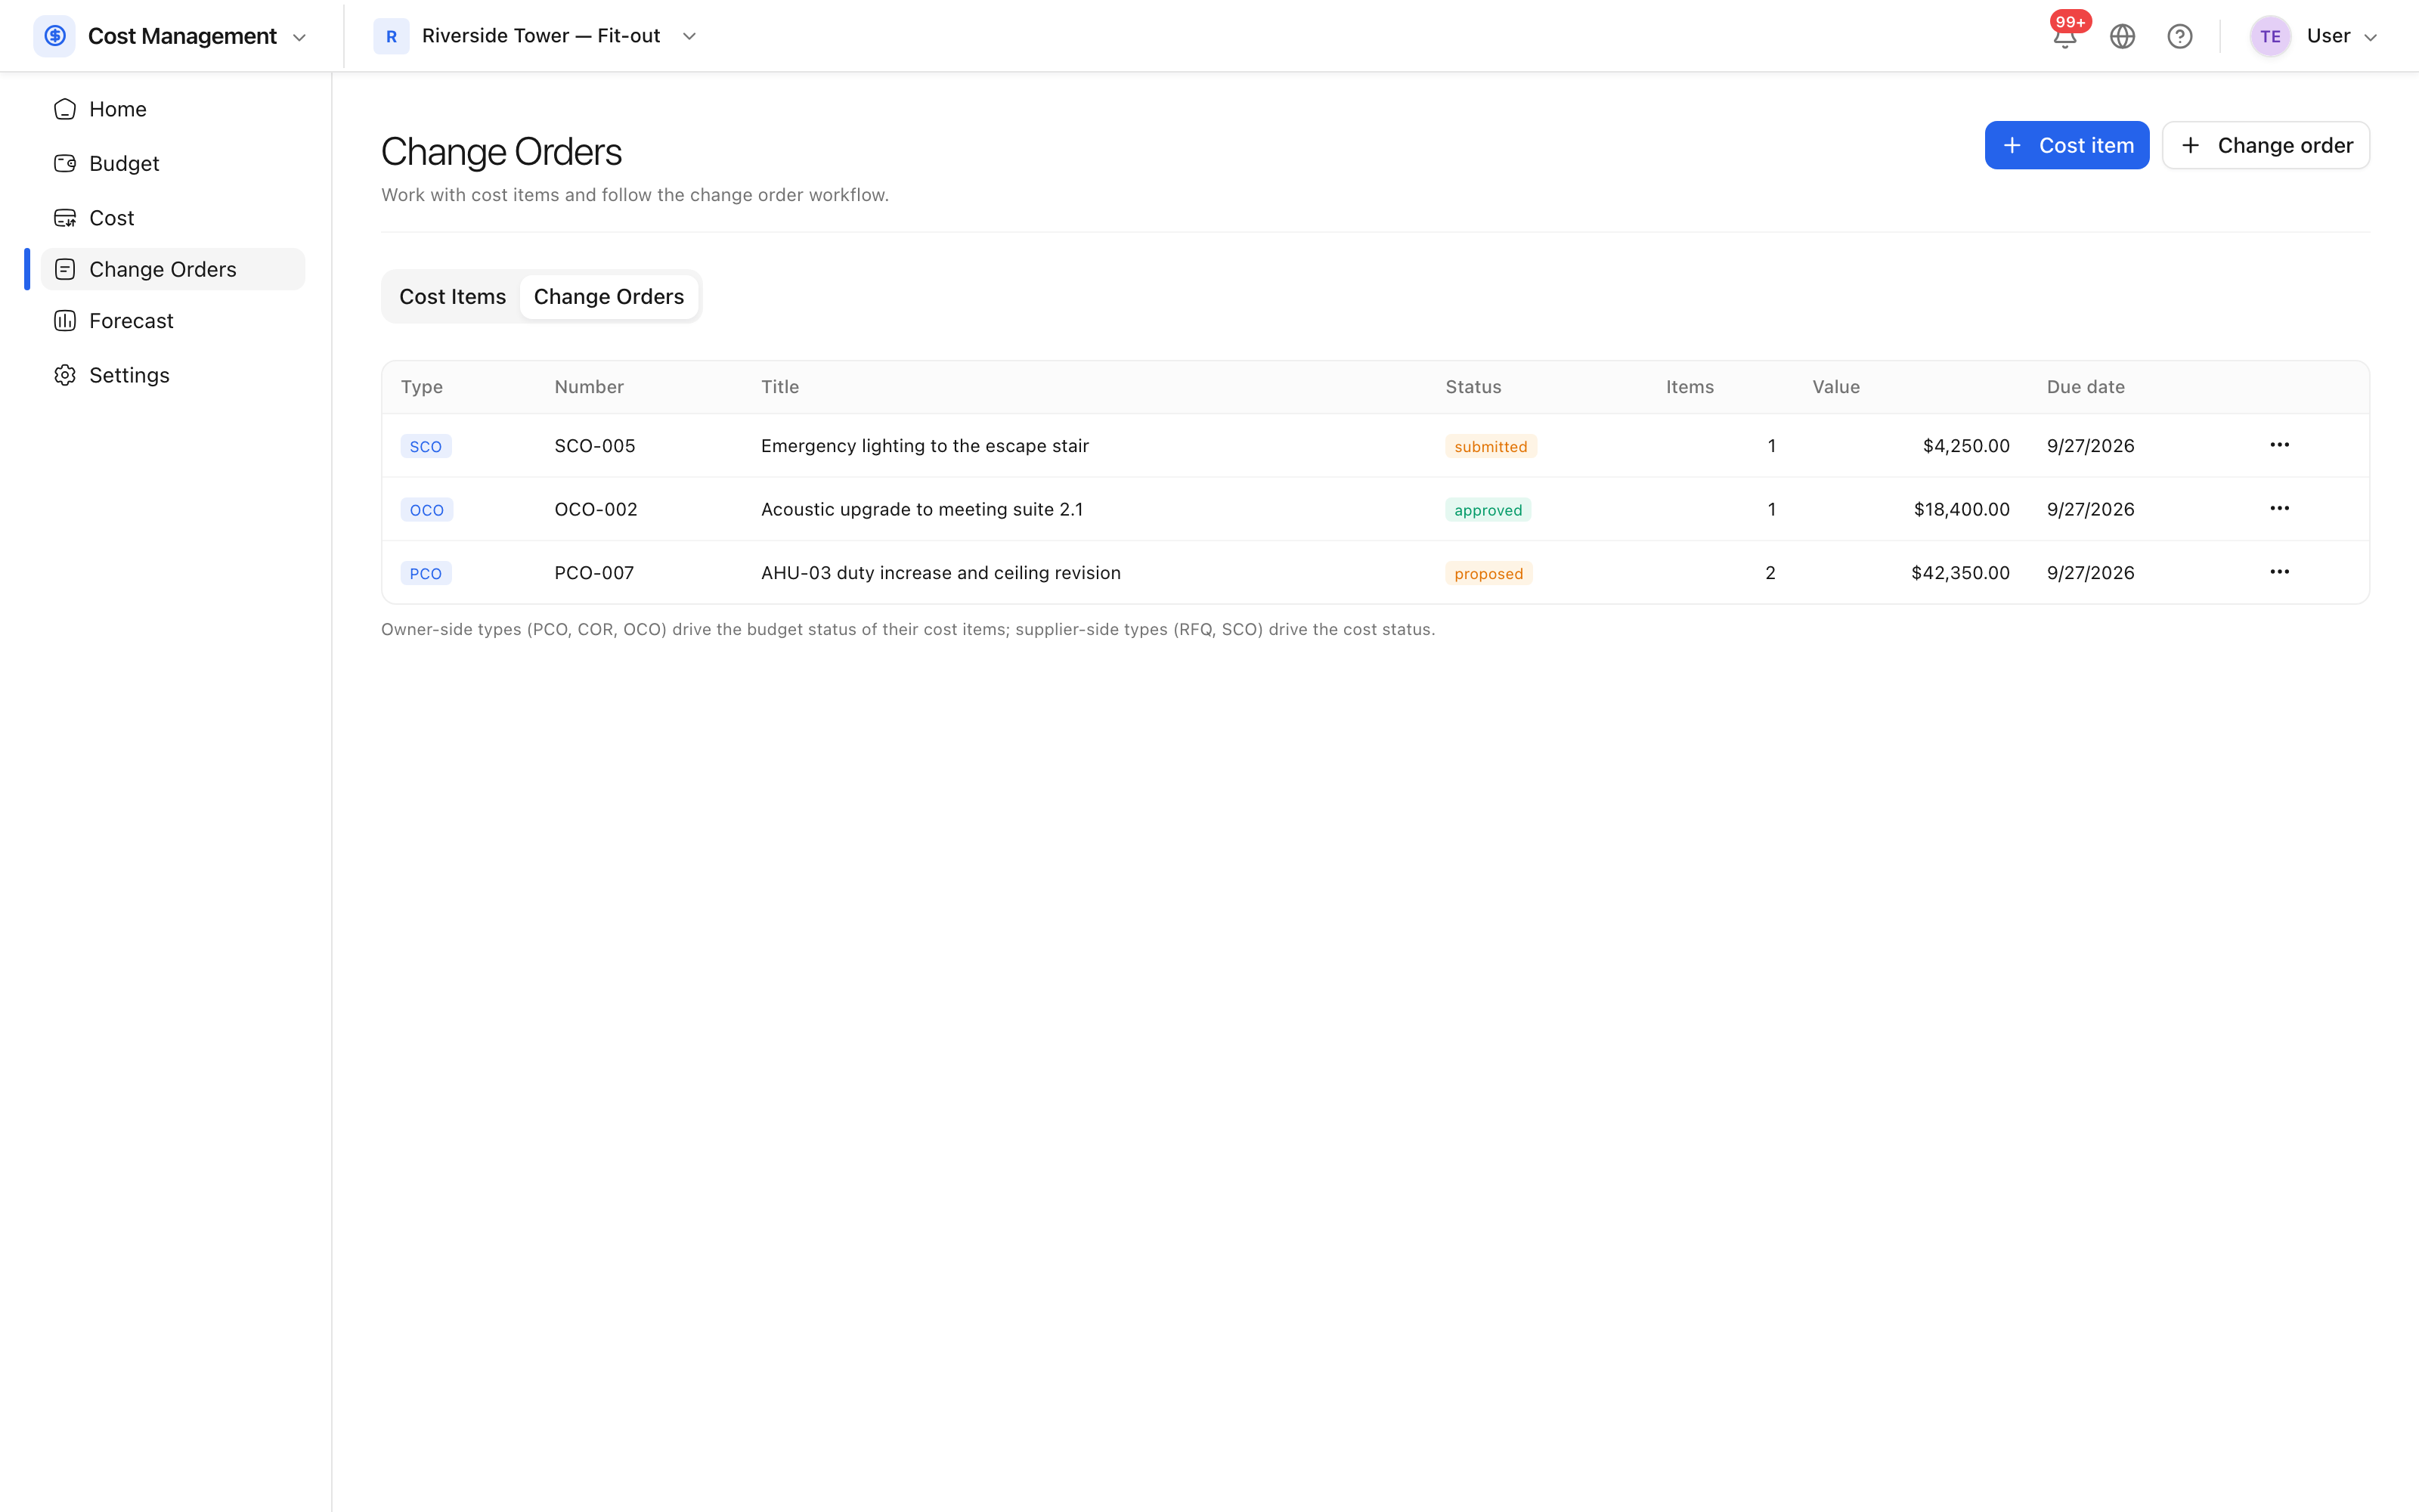Viewport: 2419px width, 1512px height.
Task: Click the Number column header
Action: click(x=589, y=387)
